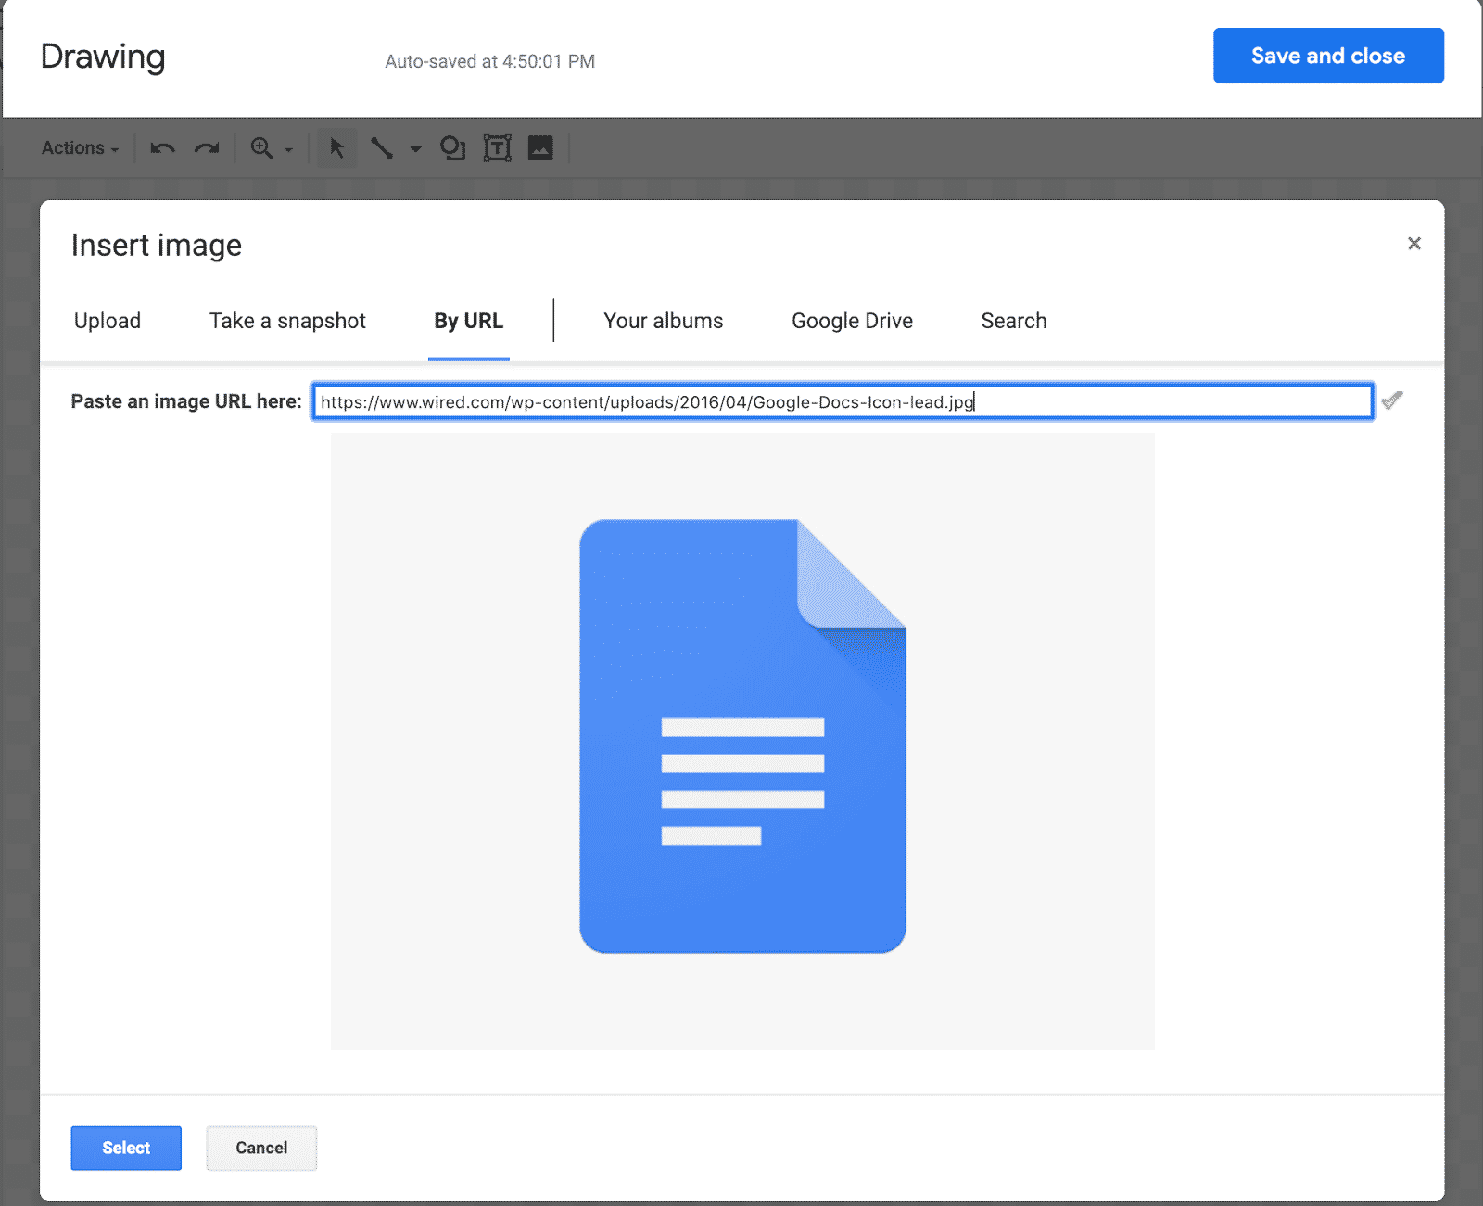The image size is (1483, 1206).
Task: Click the checkmark next to the URL field
Action: 1392,400
